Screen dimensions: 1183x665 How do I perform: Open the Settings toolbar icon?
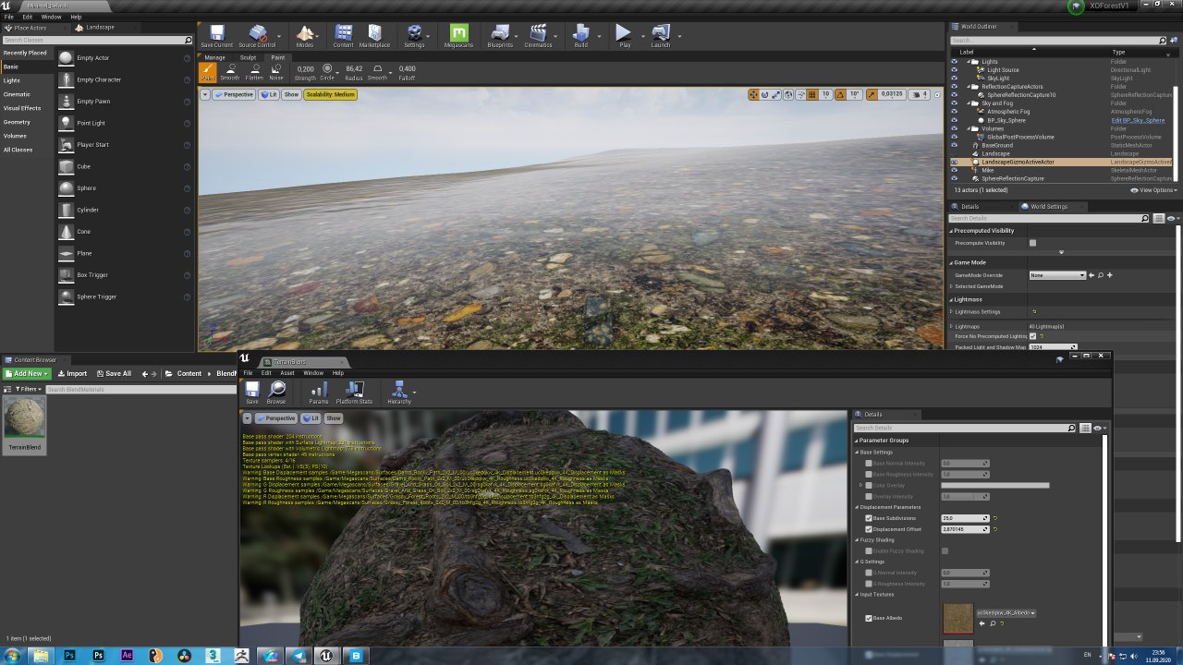tap(414, 36)
